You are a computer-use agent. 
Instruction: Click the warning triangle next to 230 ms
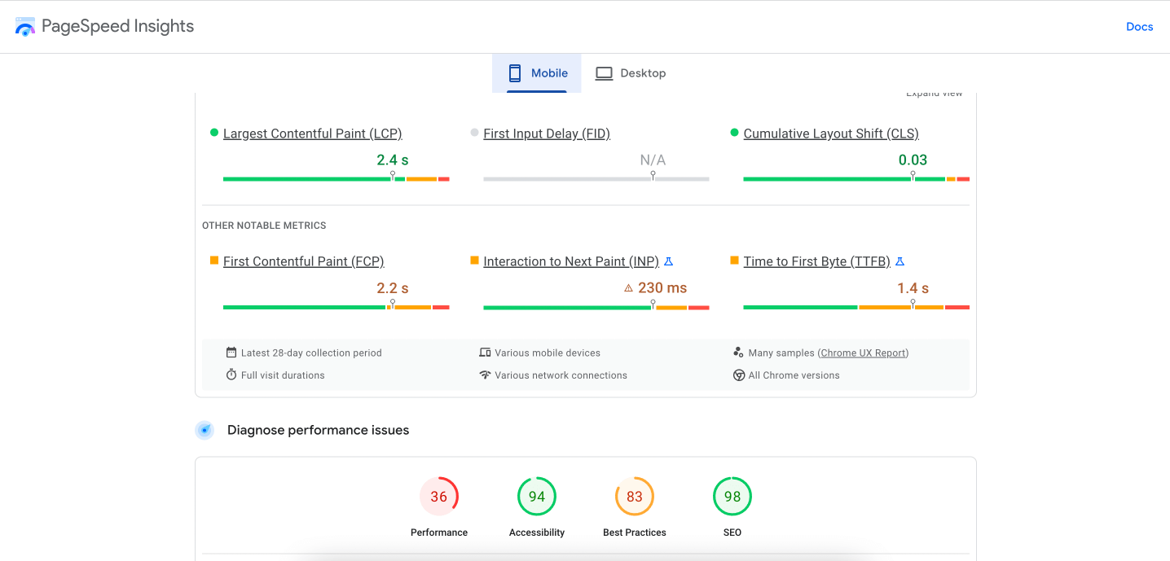click(628, 288)
